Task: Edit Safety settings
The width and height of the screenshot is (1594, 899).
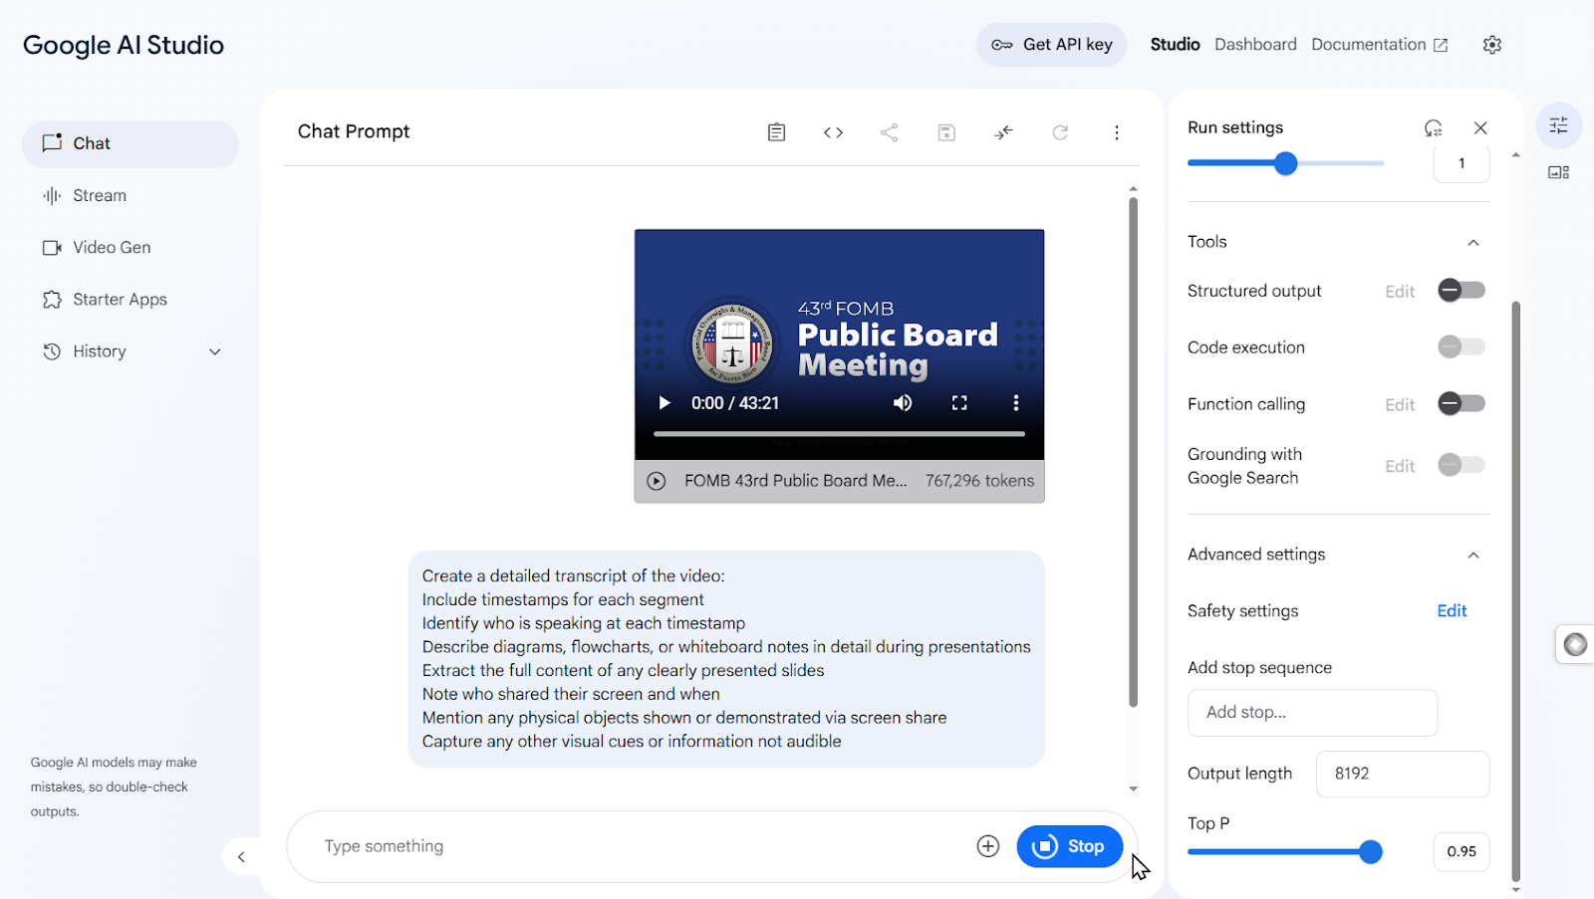Action: tap(1452, 611)
